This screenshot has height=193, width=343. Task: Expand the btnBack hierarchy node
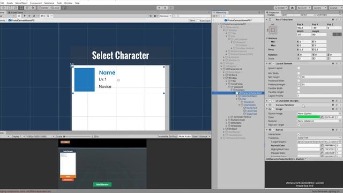tap(224, 75)
